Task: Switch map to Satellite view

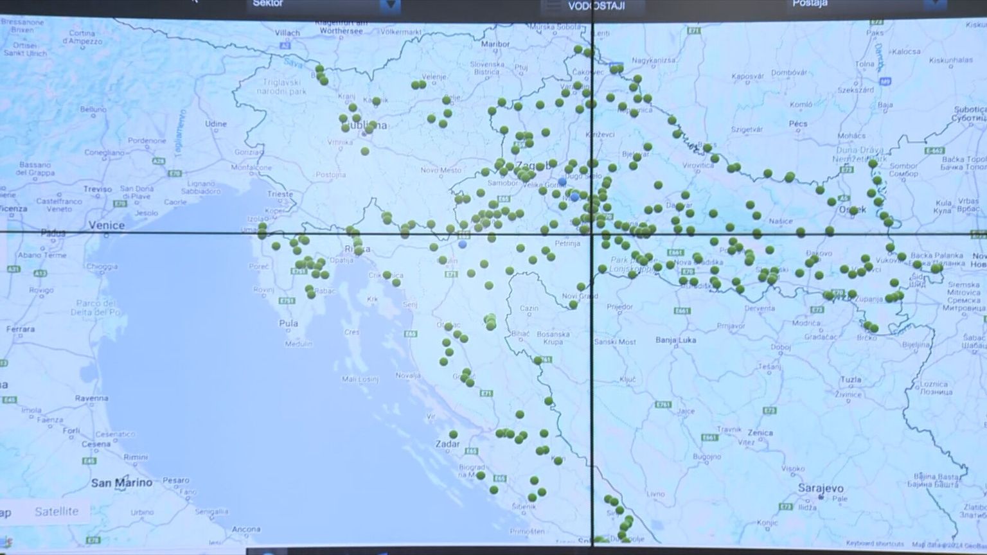Action: click(57, 511)
